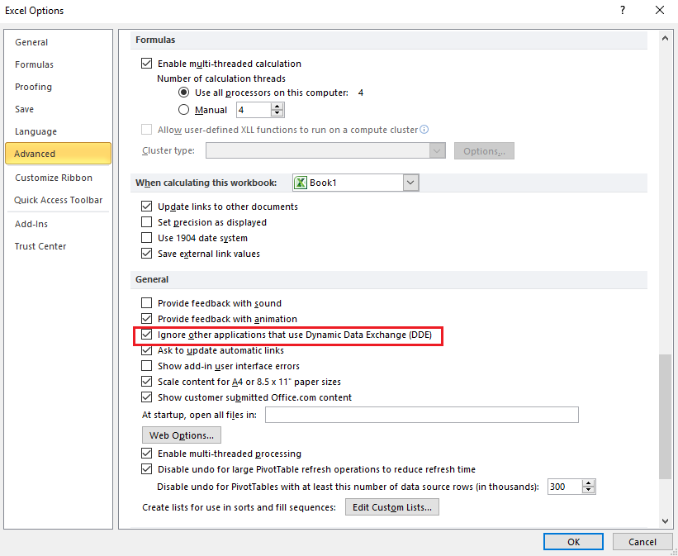Switch to Trust Center settings
The image size is (678, 556).
[x=40, y=246]
